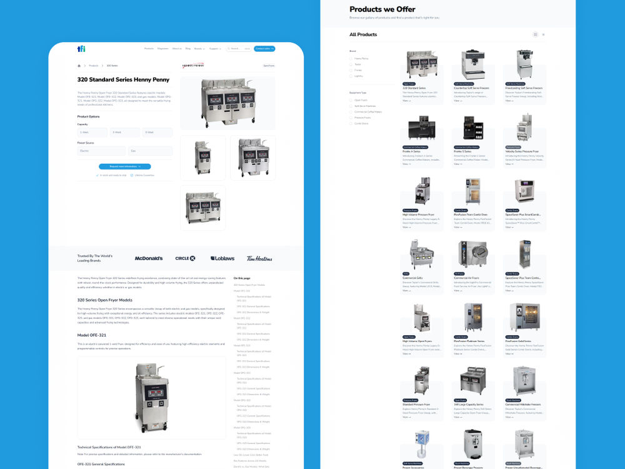Check the Franke brand filter

point(351,70)
